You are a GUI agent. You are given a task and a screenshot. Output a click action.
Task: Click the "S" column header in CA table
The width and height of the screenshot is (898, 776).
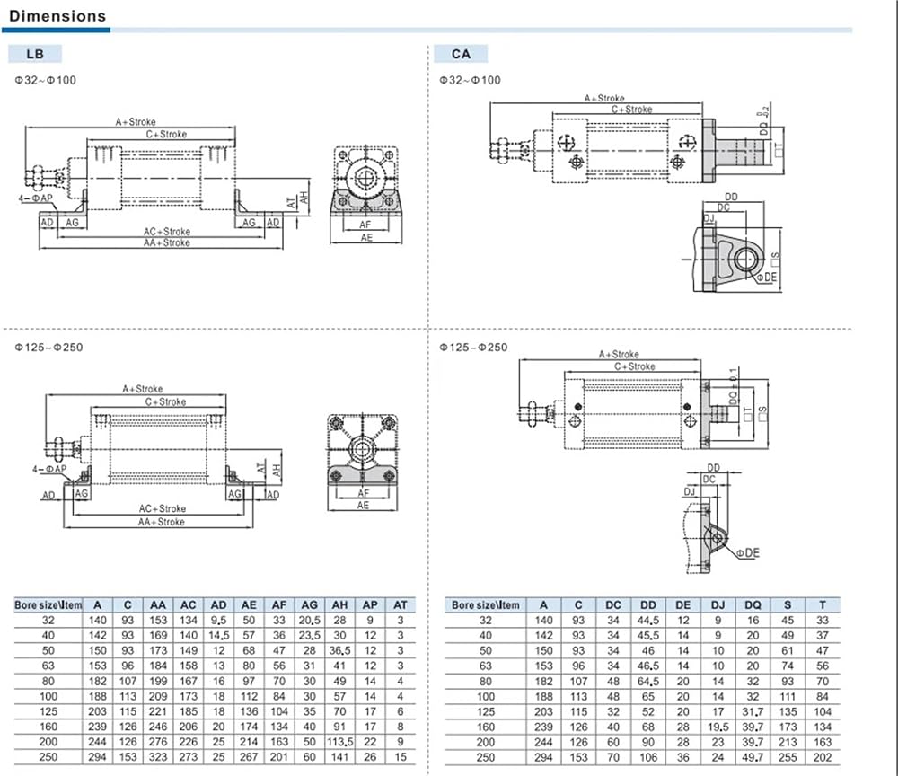pyautogui.click(x=788, y=604)
